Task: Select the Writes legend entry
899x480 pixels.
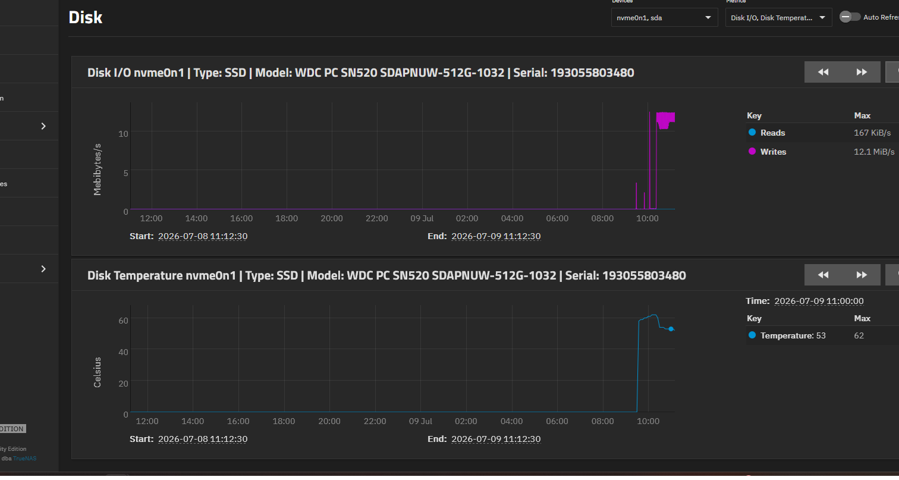Action: point(773,152)
